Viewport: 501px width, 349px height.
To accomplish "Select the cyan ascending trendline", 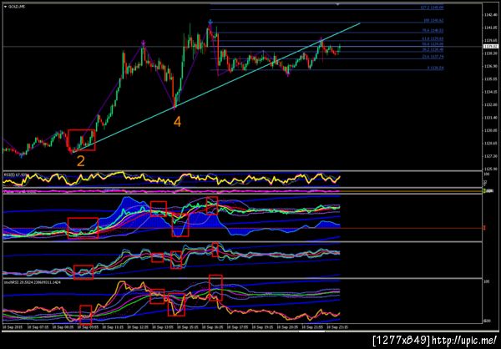I will point(216,87).
